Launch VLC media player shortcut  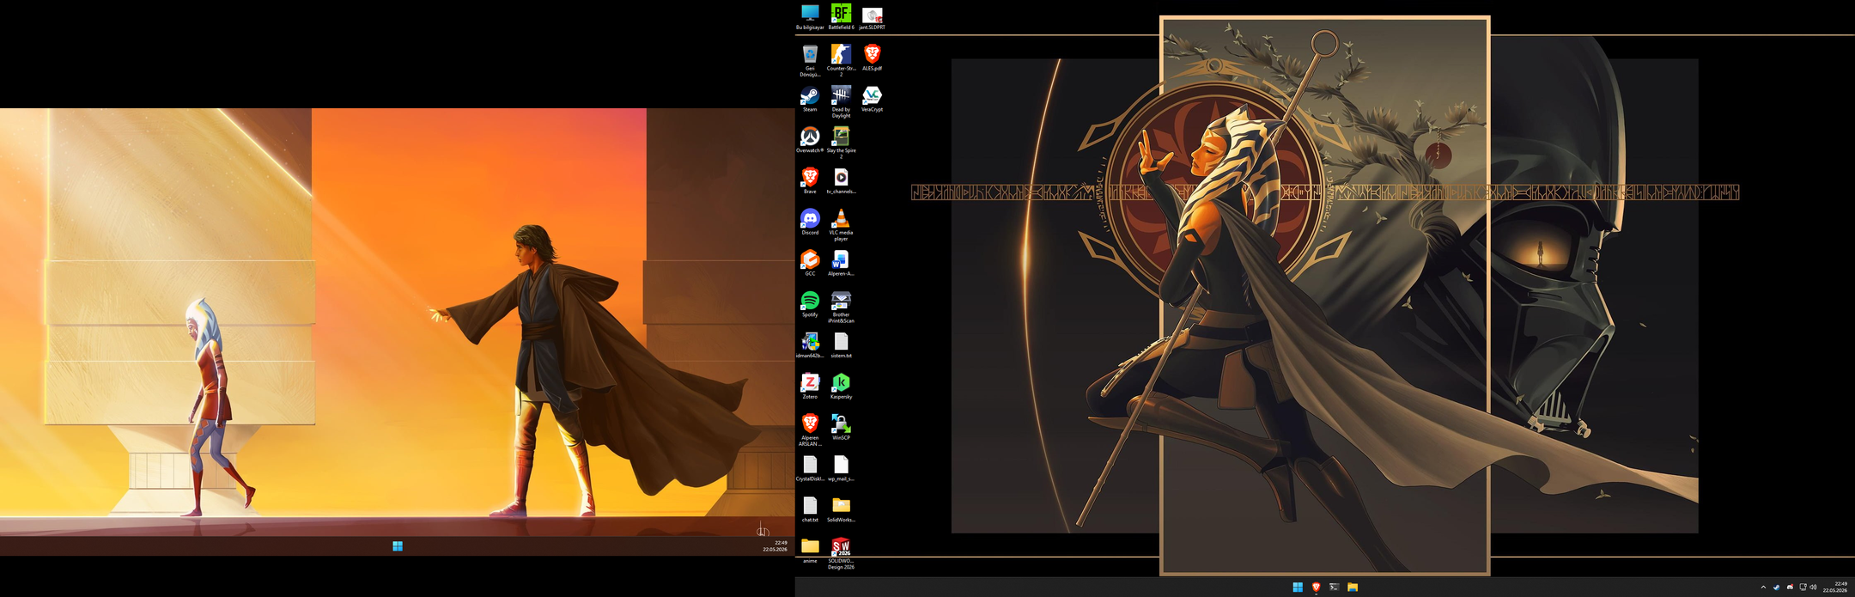tap(841, 225)
